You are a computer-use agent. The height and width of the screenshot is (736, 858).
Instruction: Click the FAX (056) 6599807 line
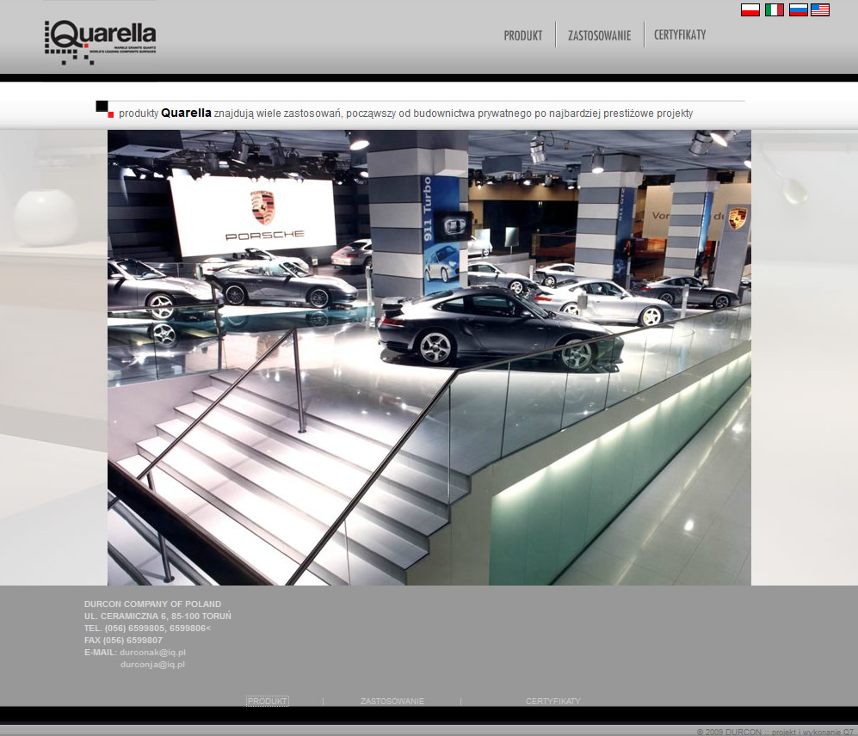point(123,641)
